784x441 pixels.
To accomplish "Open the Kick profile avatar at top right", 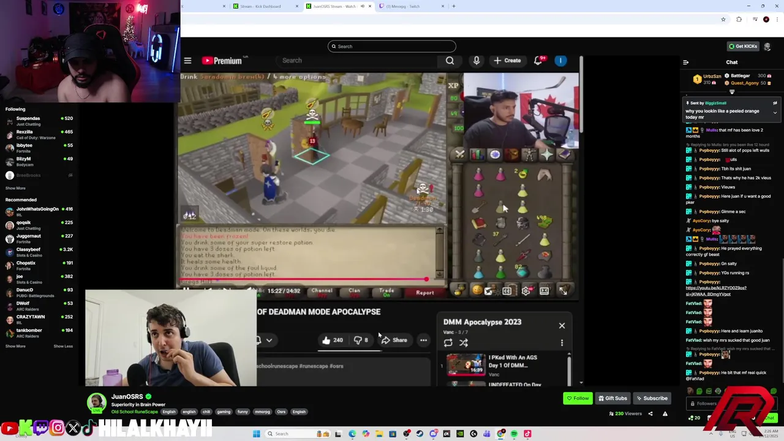I will tap(767, 47).
